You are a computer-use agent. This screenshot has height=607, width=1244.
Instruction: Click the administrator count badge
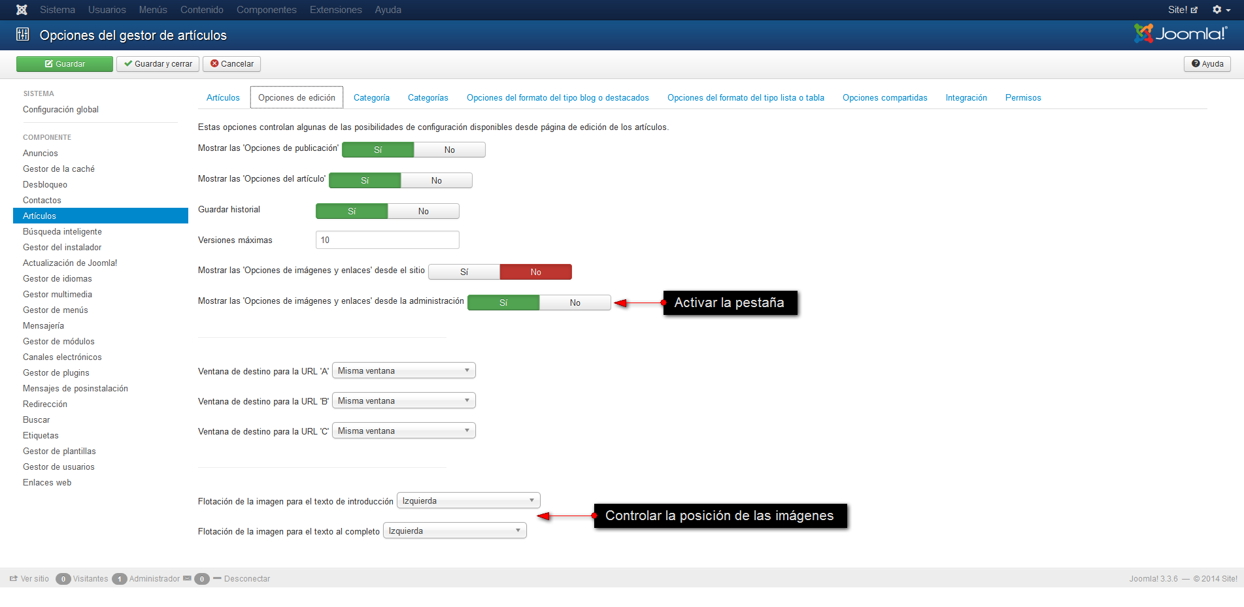click(120, 579)
